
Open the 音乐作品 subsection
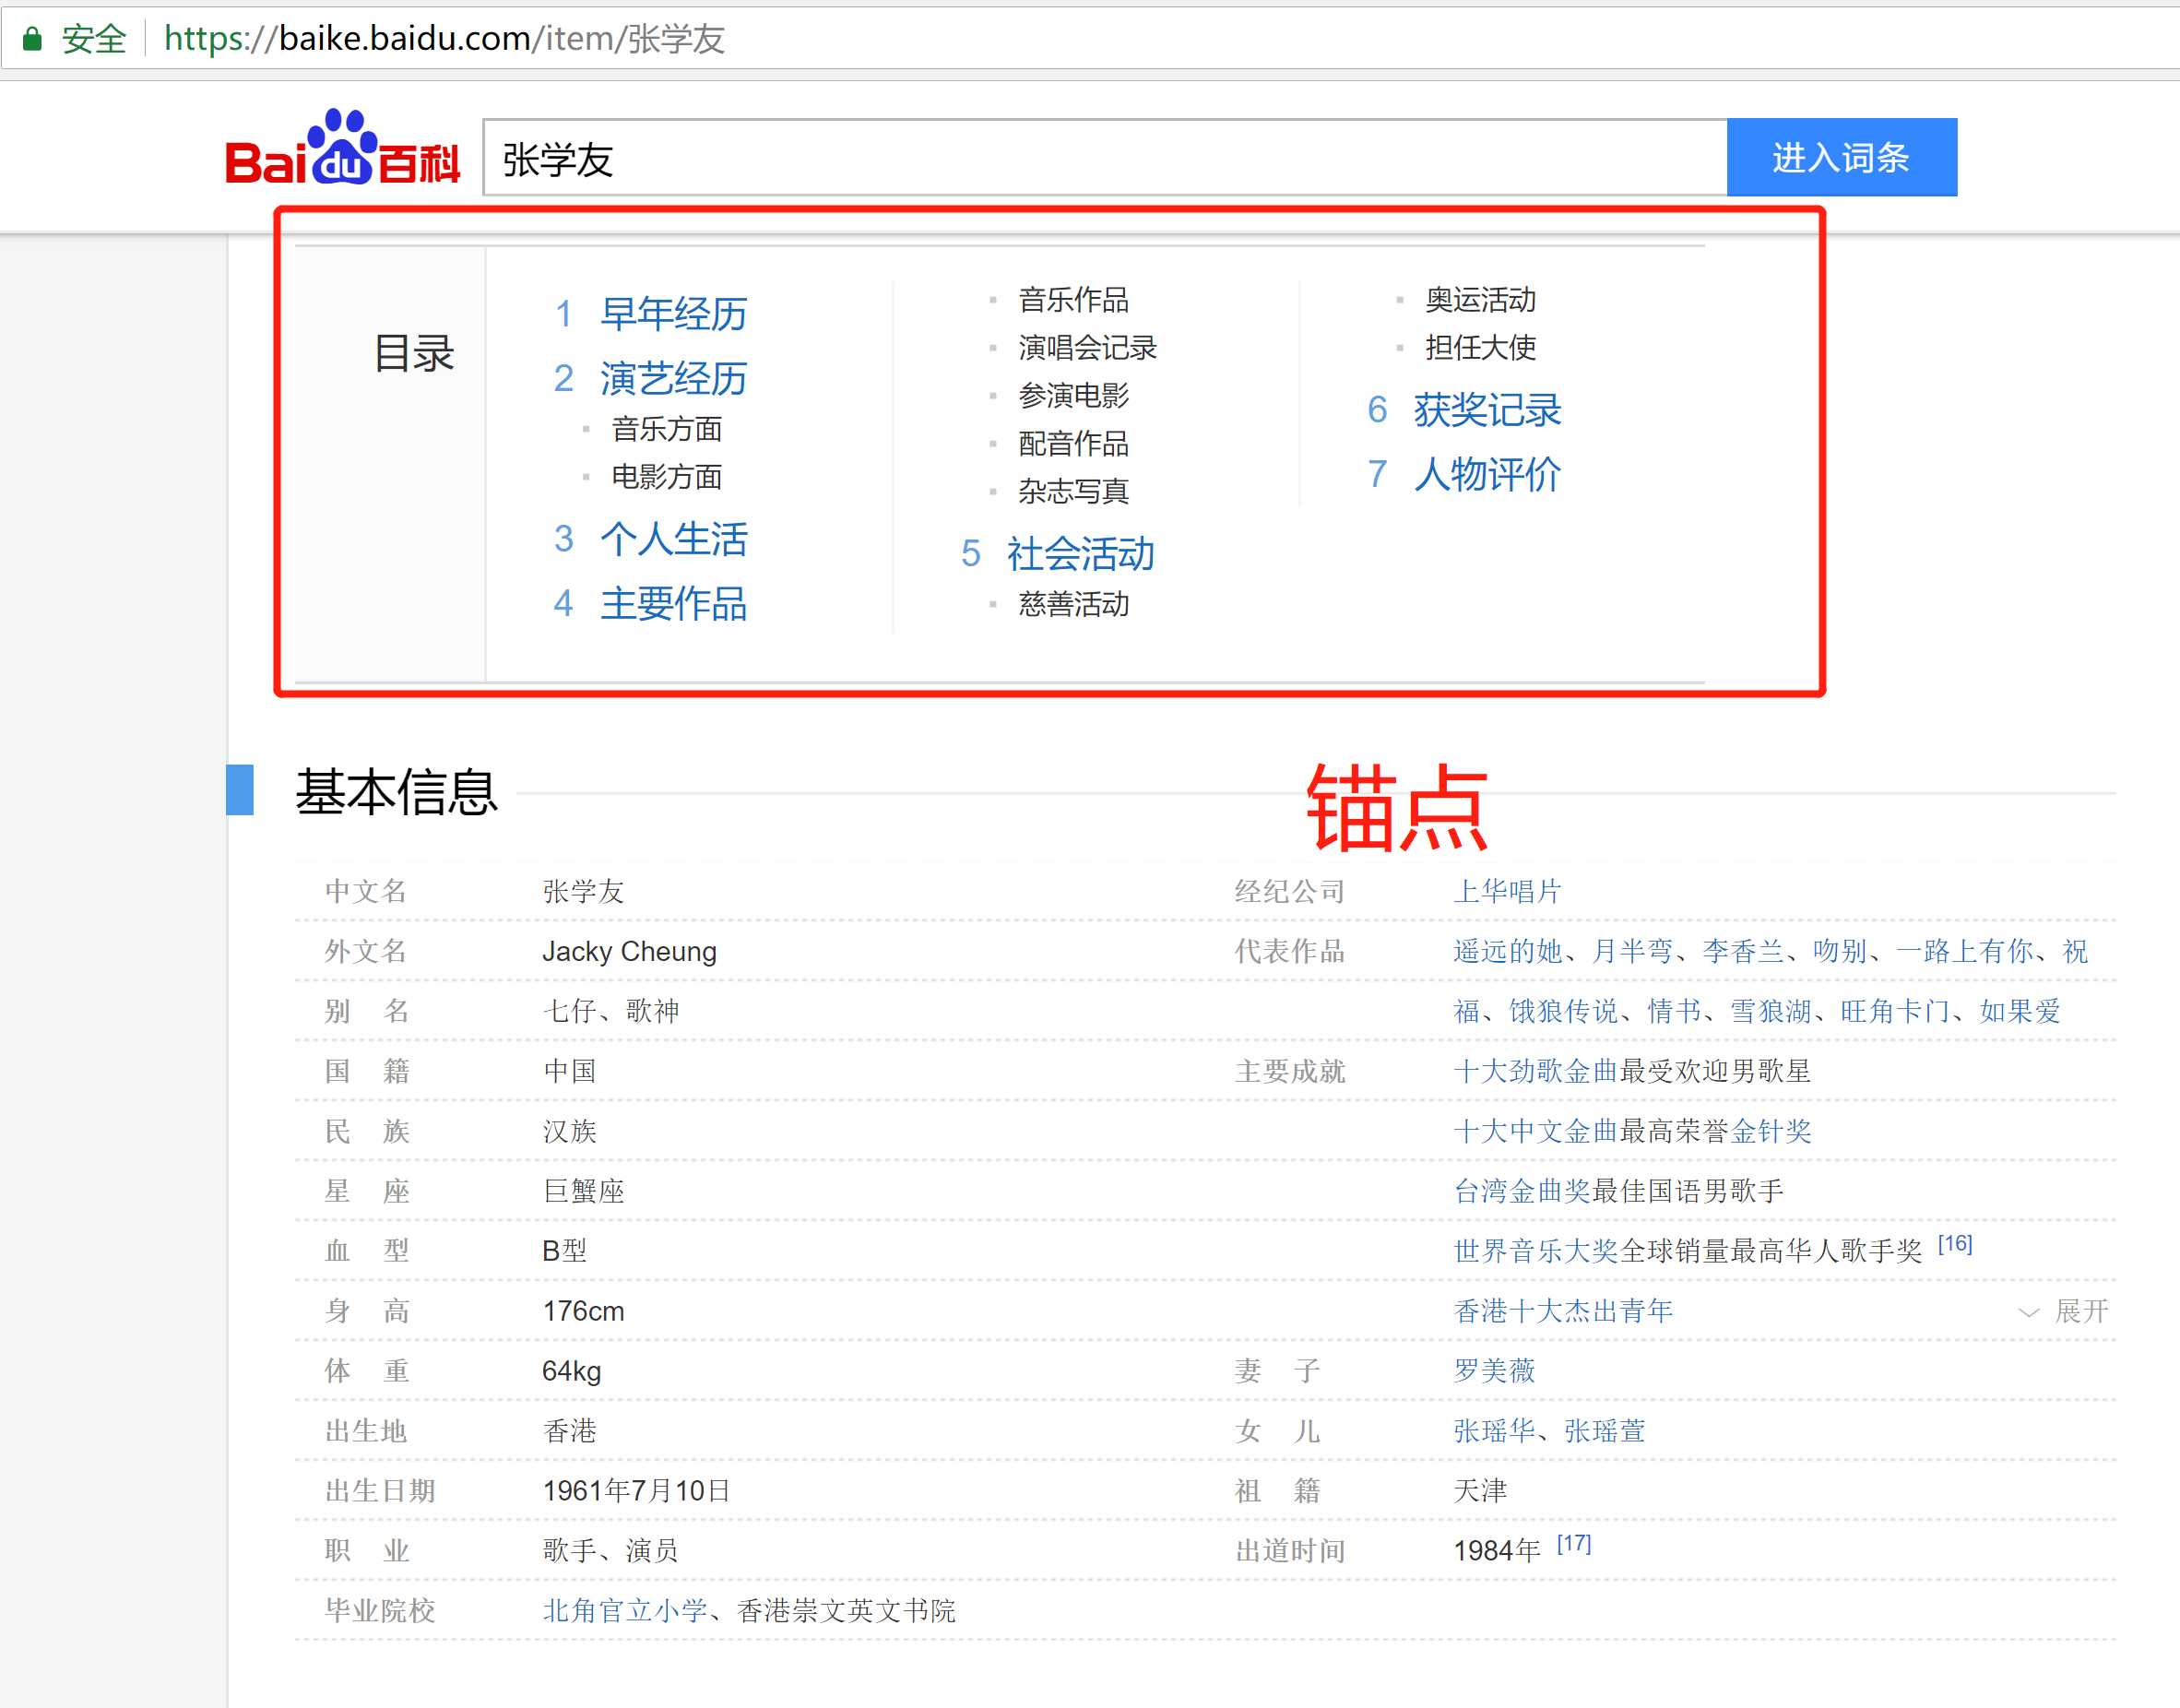click(1073, 300)
